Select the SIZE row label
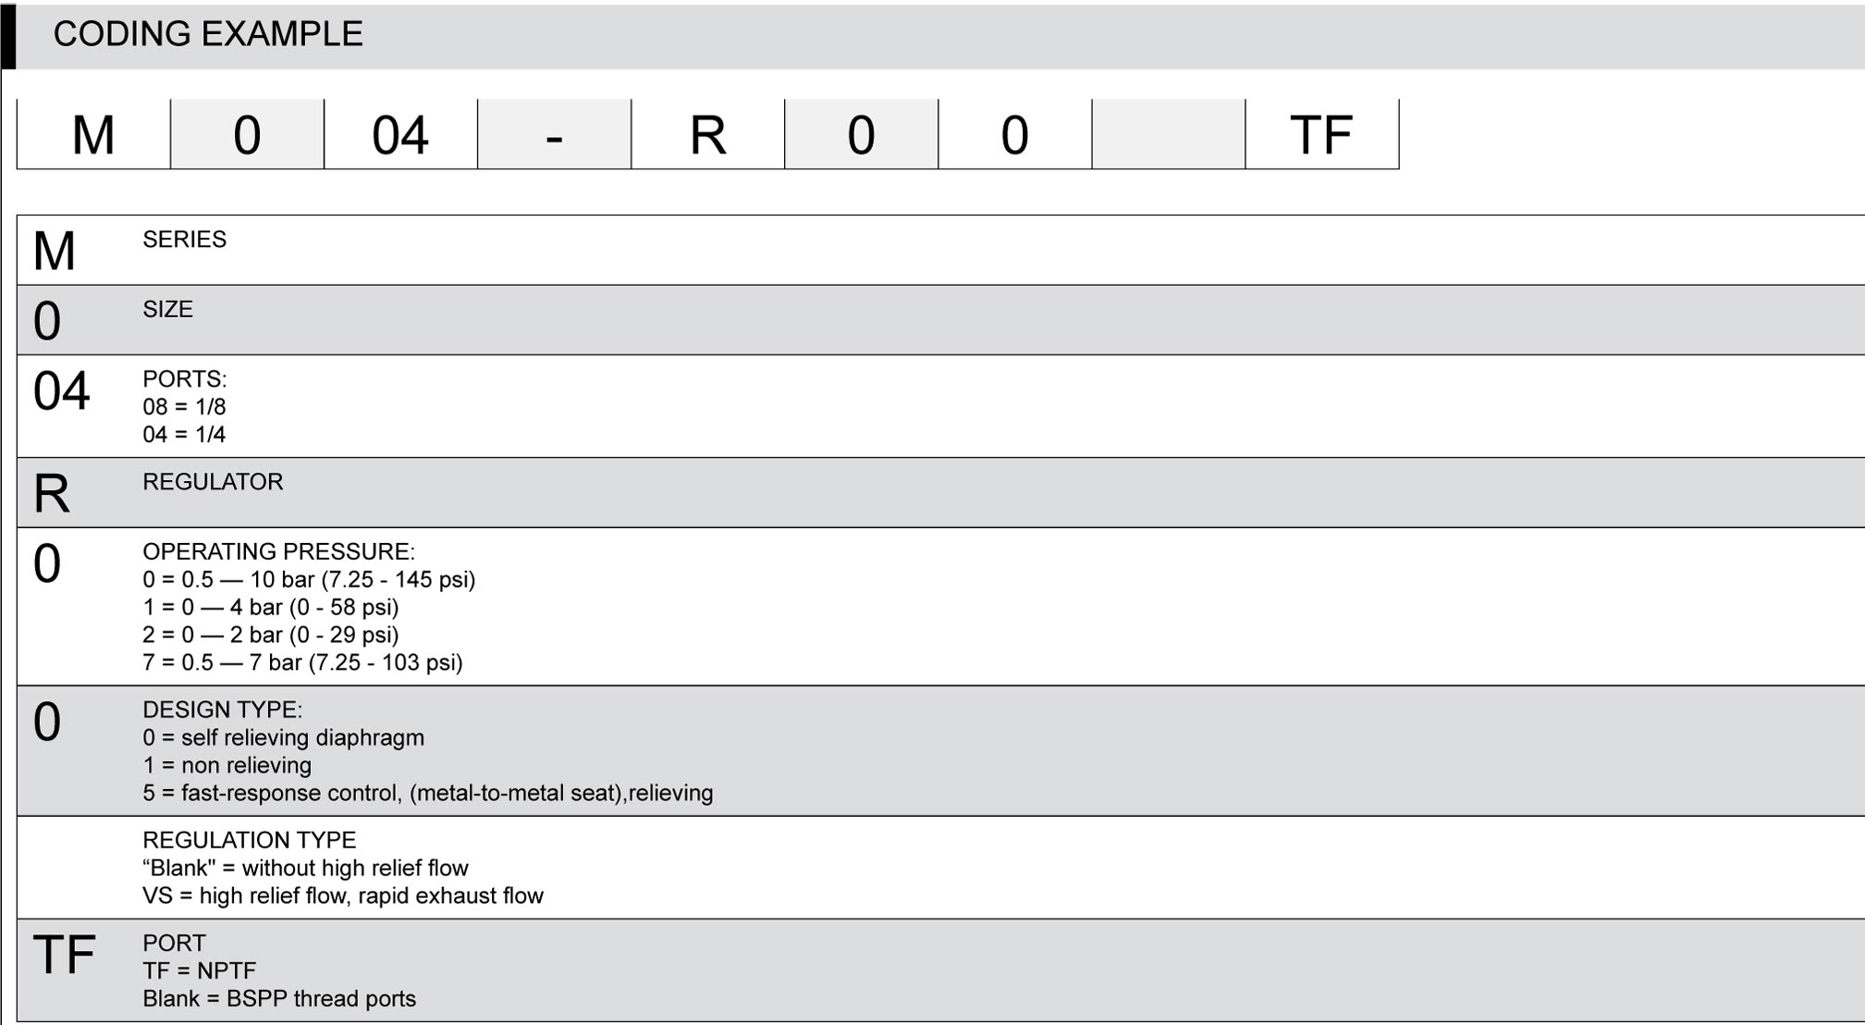The image size is (1865, 1025). (x=167, y=309)
